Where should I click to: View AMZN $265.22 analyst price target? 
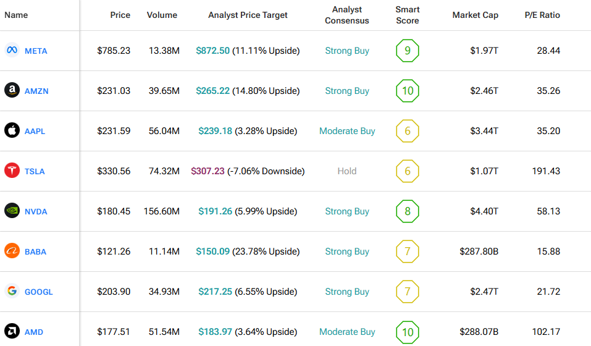coord(212,91)
